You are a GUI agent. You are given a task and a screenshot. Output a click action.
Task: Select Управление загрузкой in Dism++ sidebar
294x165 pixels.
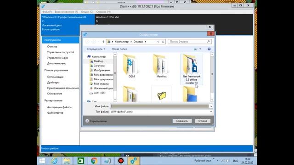coord(60,52)
